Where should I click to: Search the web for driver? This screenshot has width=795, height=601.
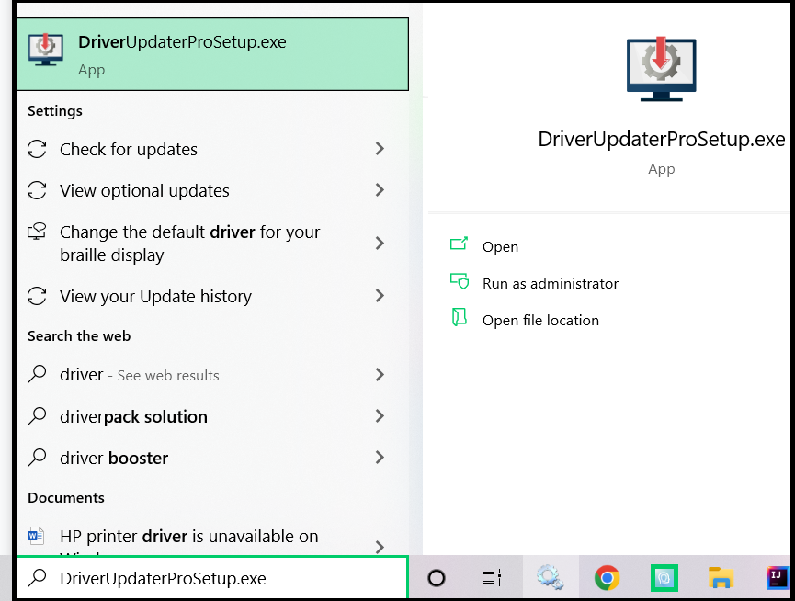click(205, 375)
